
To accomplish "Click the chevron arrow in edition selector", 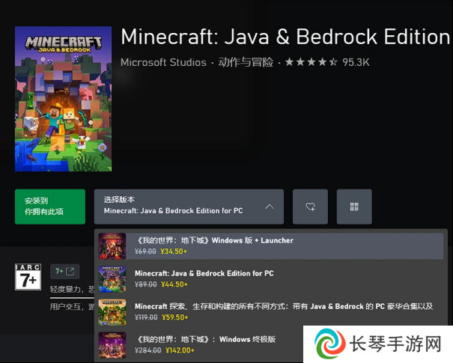I will point(270,207).
